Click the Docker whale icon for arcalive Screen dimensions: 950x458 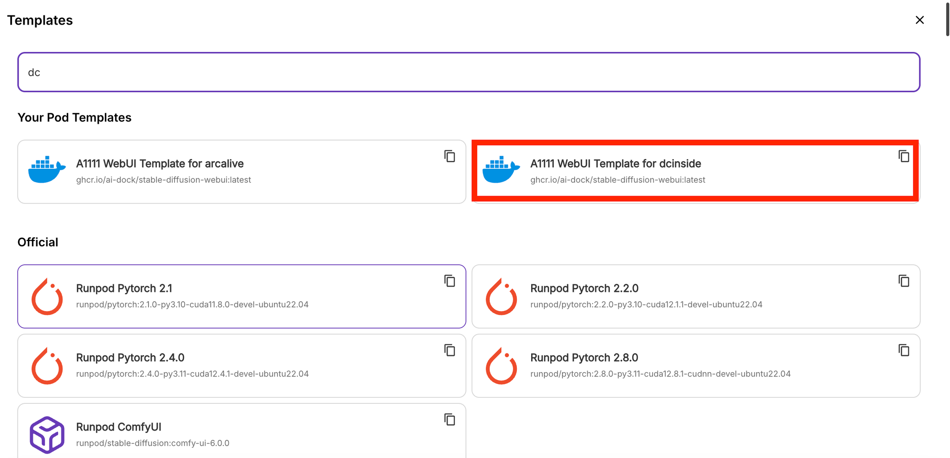click(x=47, y=170)
